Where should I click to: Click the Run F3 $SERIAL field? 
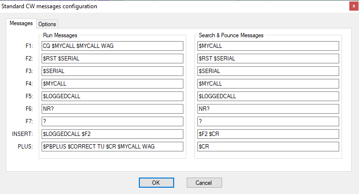point(112,71)
